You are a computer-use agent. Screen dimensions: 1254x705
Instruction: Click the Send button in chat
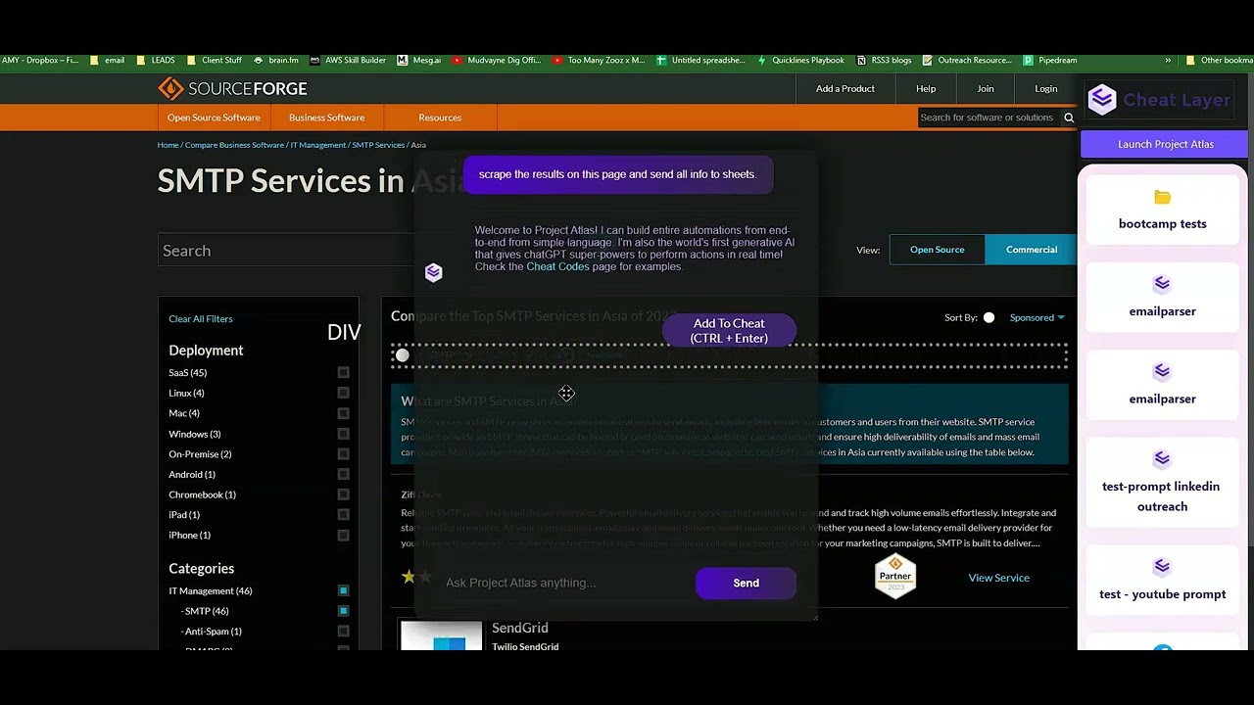[x=746, y=583]
